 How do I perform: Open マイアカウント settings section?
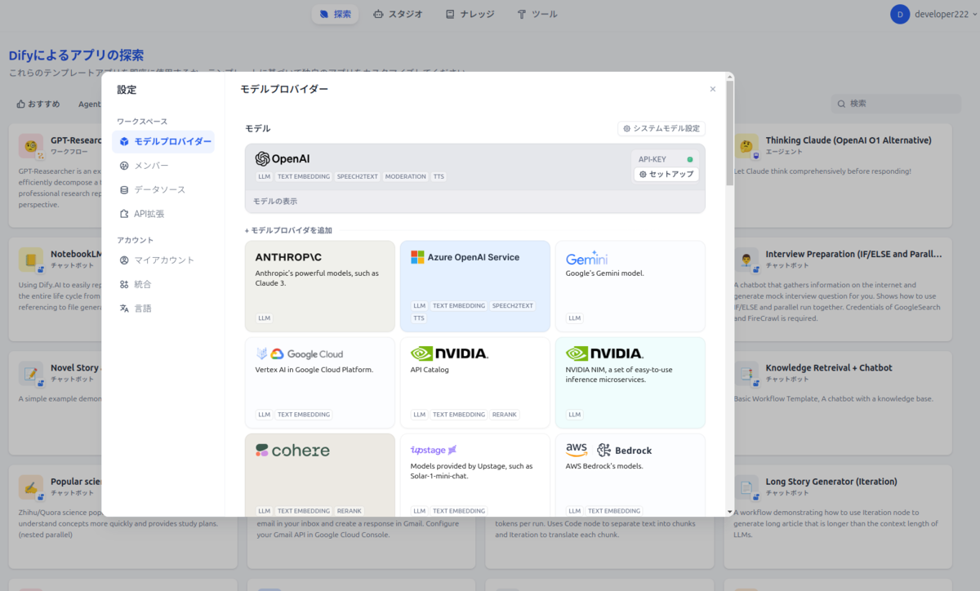click(x=163, y=260)
